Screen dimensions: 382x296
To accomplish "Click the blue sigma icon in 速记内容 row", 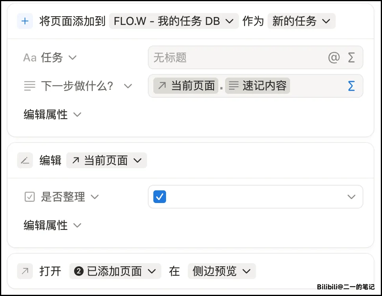I will coord(351,86).
